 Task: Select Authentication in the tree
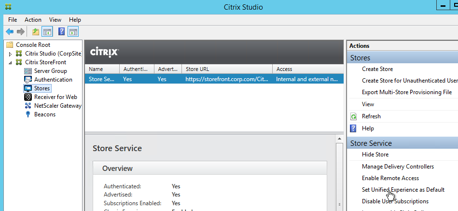pos(53,80)
